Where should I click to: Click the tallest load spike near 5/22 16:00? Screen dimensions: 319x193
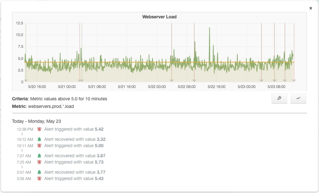[x=209, y=28]
